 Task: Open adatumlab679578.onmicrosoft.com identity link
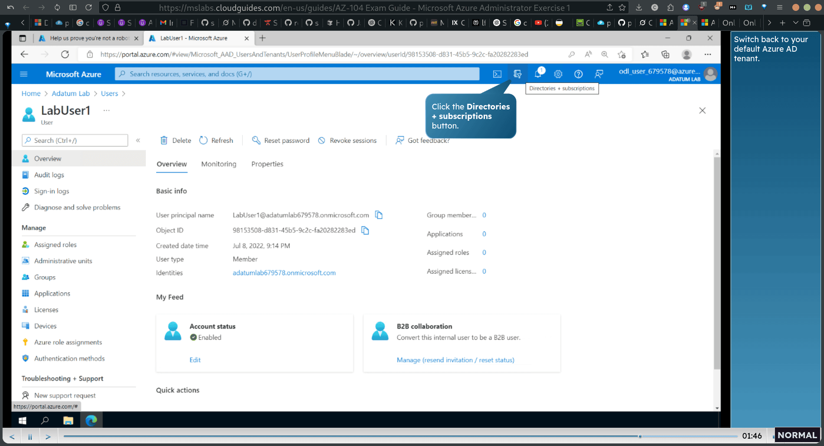(x=284, y=273)
